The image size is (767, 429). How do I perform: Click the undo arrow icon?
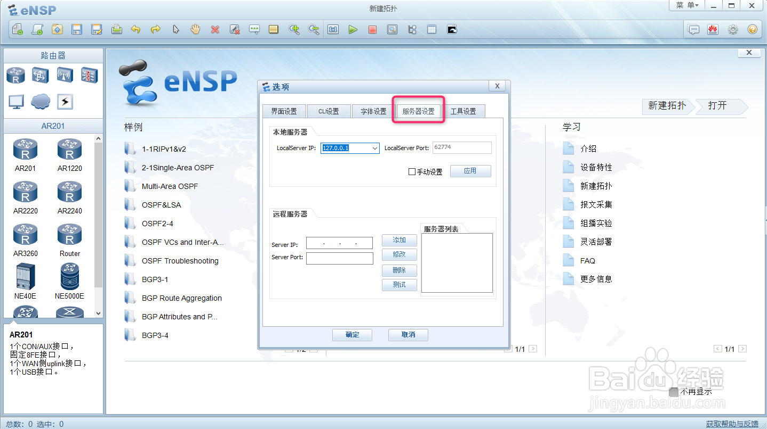[135, 29]
